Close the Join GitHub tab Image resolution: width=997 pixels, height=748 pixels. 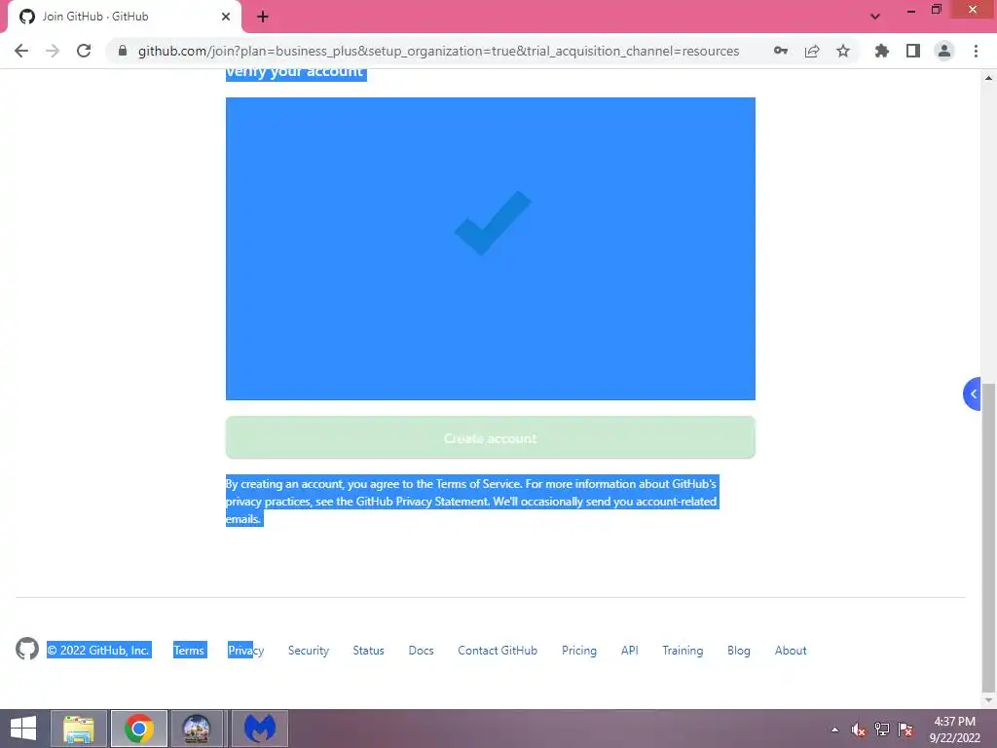tap(226, 17)
